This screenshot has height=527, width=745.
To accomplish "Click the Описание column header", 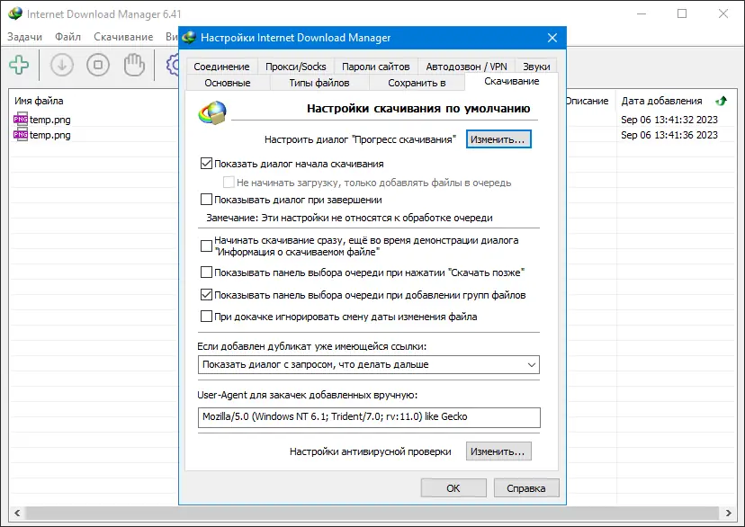I will 588,101.
